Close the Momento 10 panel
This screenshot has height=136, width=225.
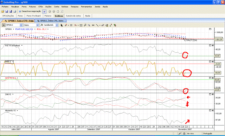pos(213,111)
